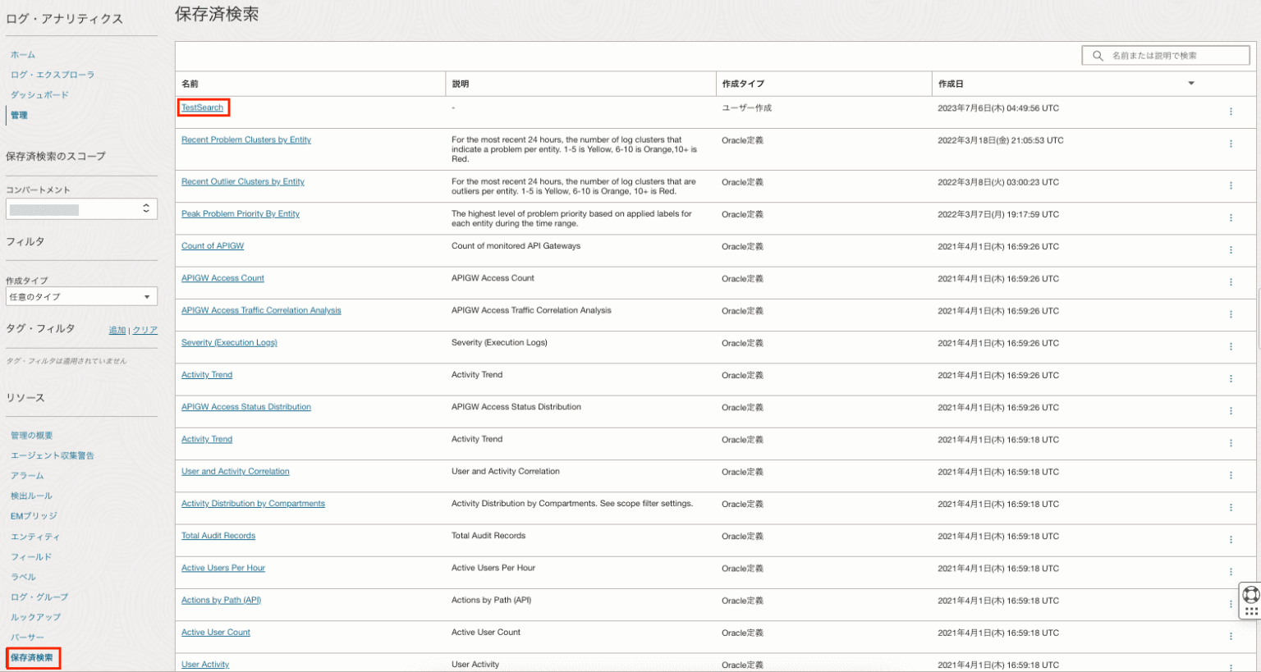The height and width of the screenshot is (672, 1261).
Task: Select Parsers in the resources list
Action: click(27, 638)
